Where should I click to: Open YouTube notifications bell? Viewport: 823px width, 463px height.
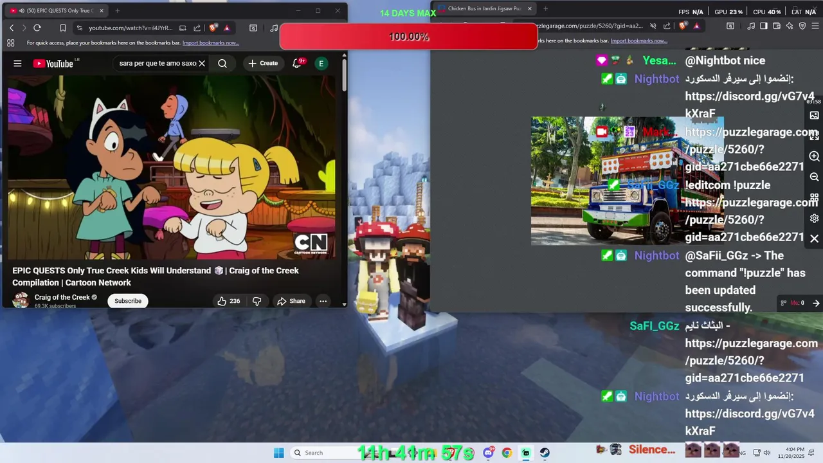297,63
